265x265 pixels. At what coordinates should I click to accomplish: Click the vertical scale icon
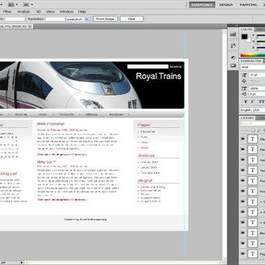(x=244, y=88)
